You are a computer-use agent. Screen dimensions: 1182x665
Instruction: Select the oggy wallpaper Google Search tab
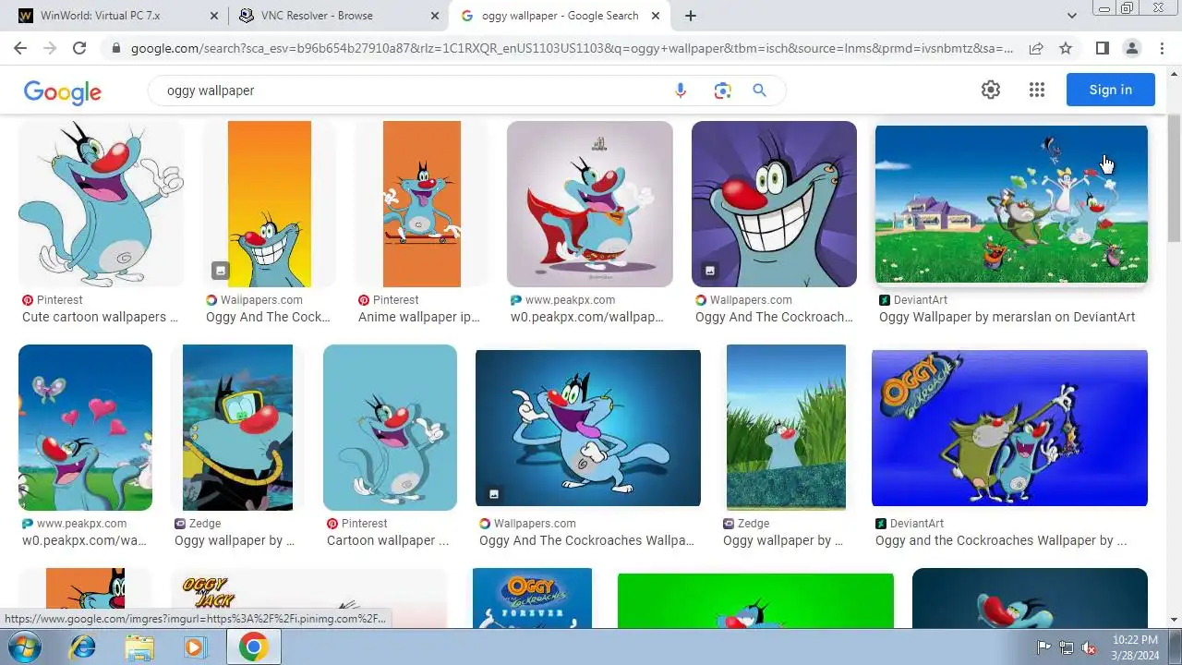560,16
